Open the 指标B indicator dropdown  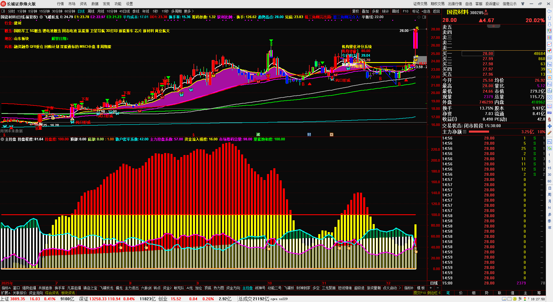[408, 288]
